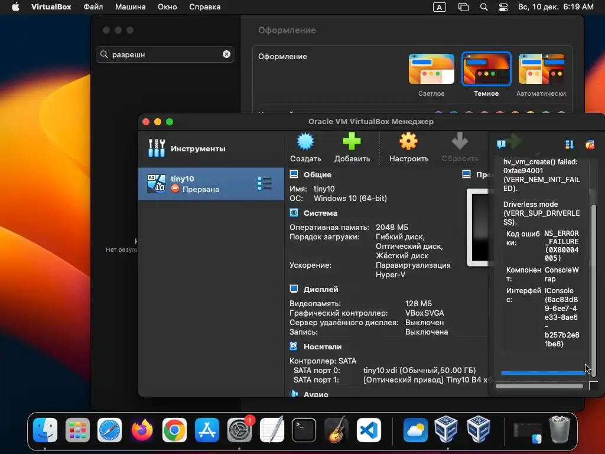Open Terminal from the Dock
The image size is (605, 454).
click(304, 430)
